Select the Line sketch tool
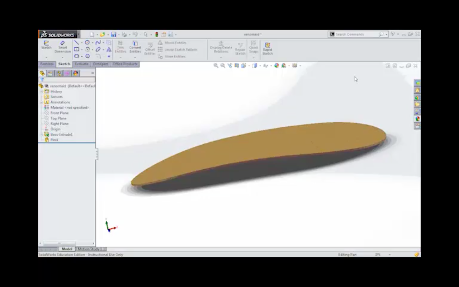The image size is (459, 287). click(x=76, y=43)
